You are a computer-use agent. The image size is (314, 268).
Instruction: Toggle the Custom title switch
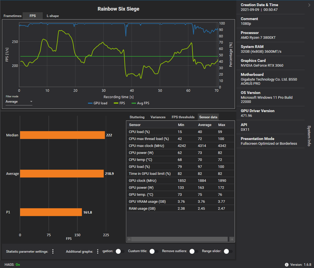(154, 251)
